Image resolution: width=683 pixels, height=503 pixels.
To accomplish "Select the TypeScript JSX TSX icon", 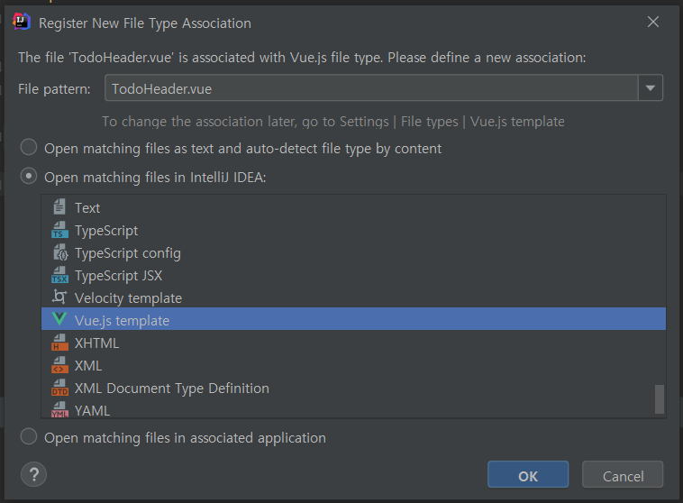I will point(59,275).
